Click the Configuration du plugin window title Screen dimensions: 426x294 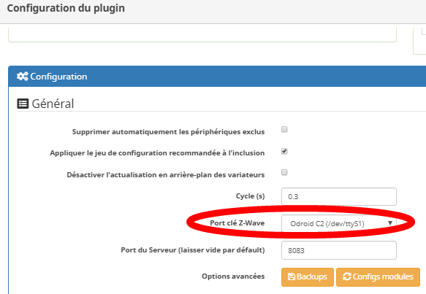pos(66,9)
